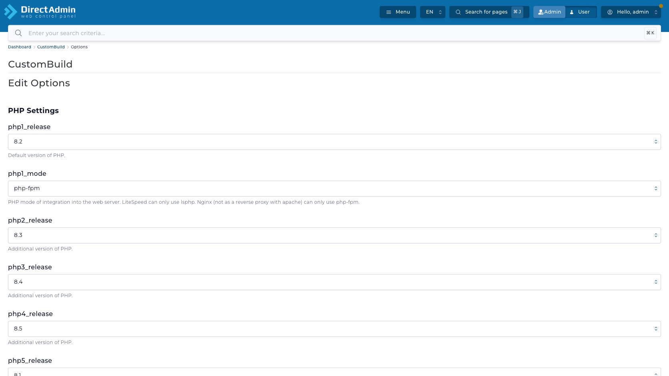669x376 pixels.
Task: Click the user avatar icon beside Hello, admin
Action: tap(610, 12)
